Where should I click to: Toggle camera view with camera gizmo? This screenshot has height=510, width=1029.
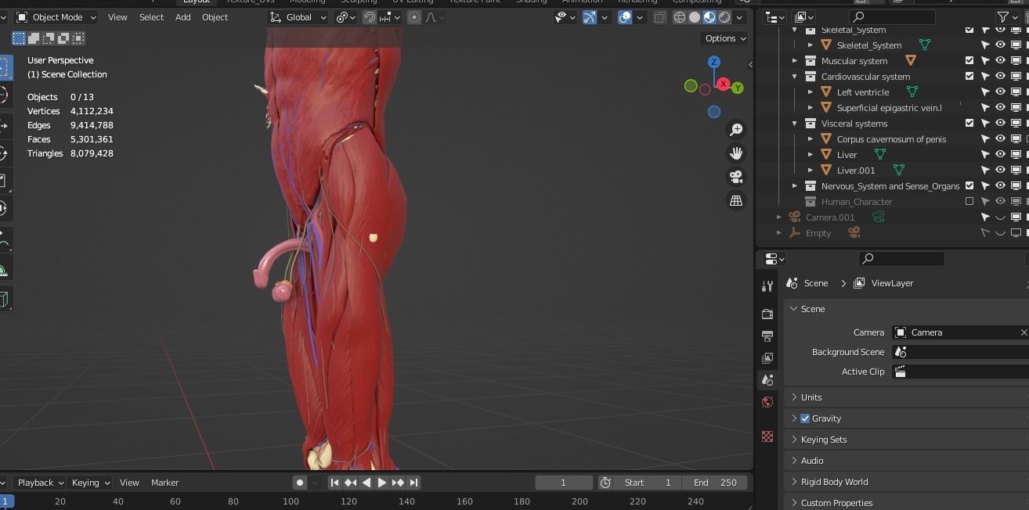736,177
